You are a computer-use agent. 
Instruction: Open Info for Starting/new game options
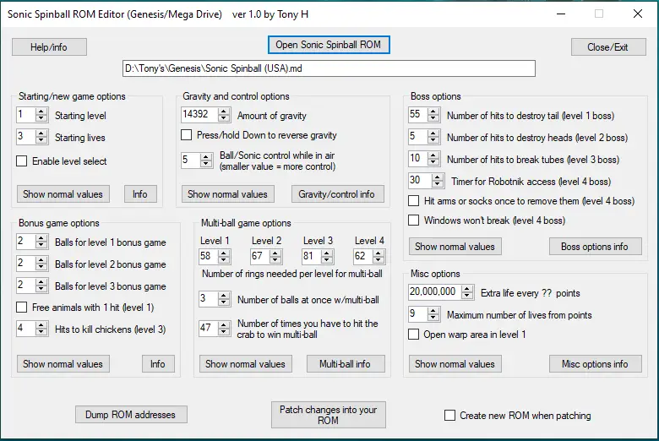(x=140, y=194)
